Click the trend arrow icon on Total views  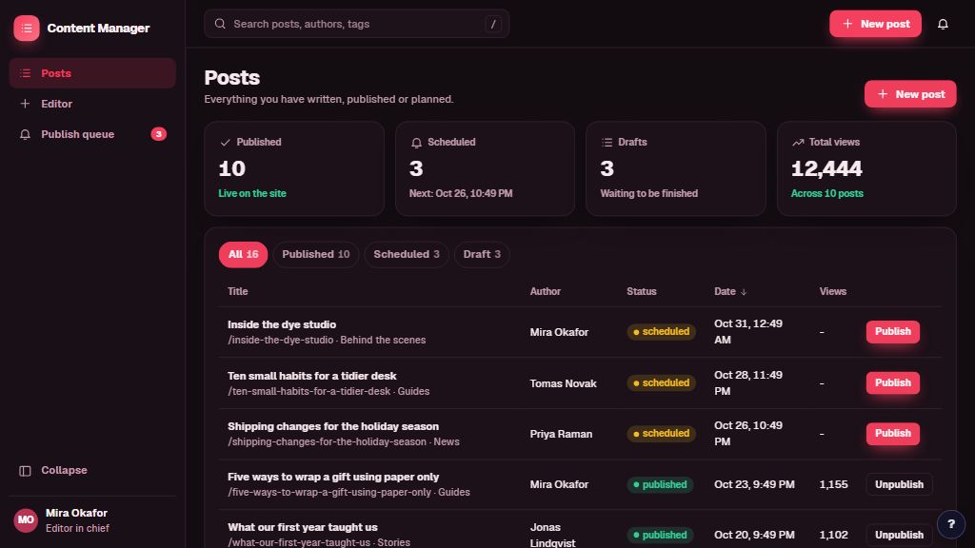pos(798,143)
